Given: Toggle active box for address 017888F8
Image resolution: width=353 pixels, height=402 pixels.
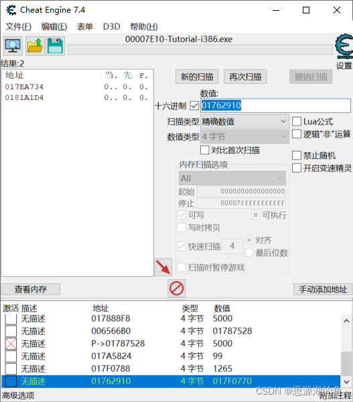Looking at the screenshot, I should tap(11, 319).
